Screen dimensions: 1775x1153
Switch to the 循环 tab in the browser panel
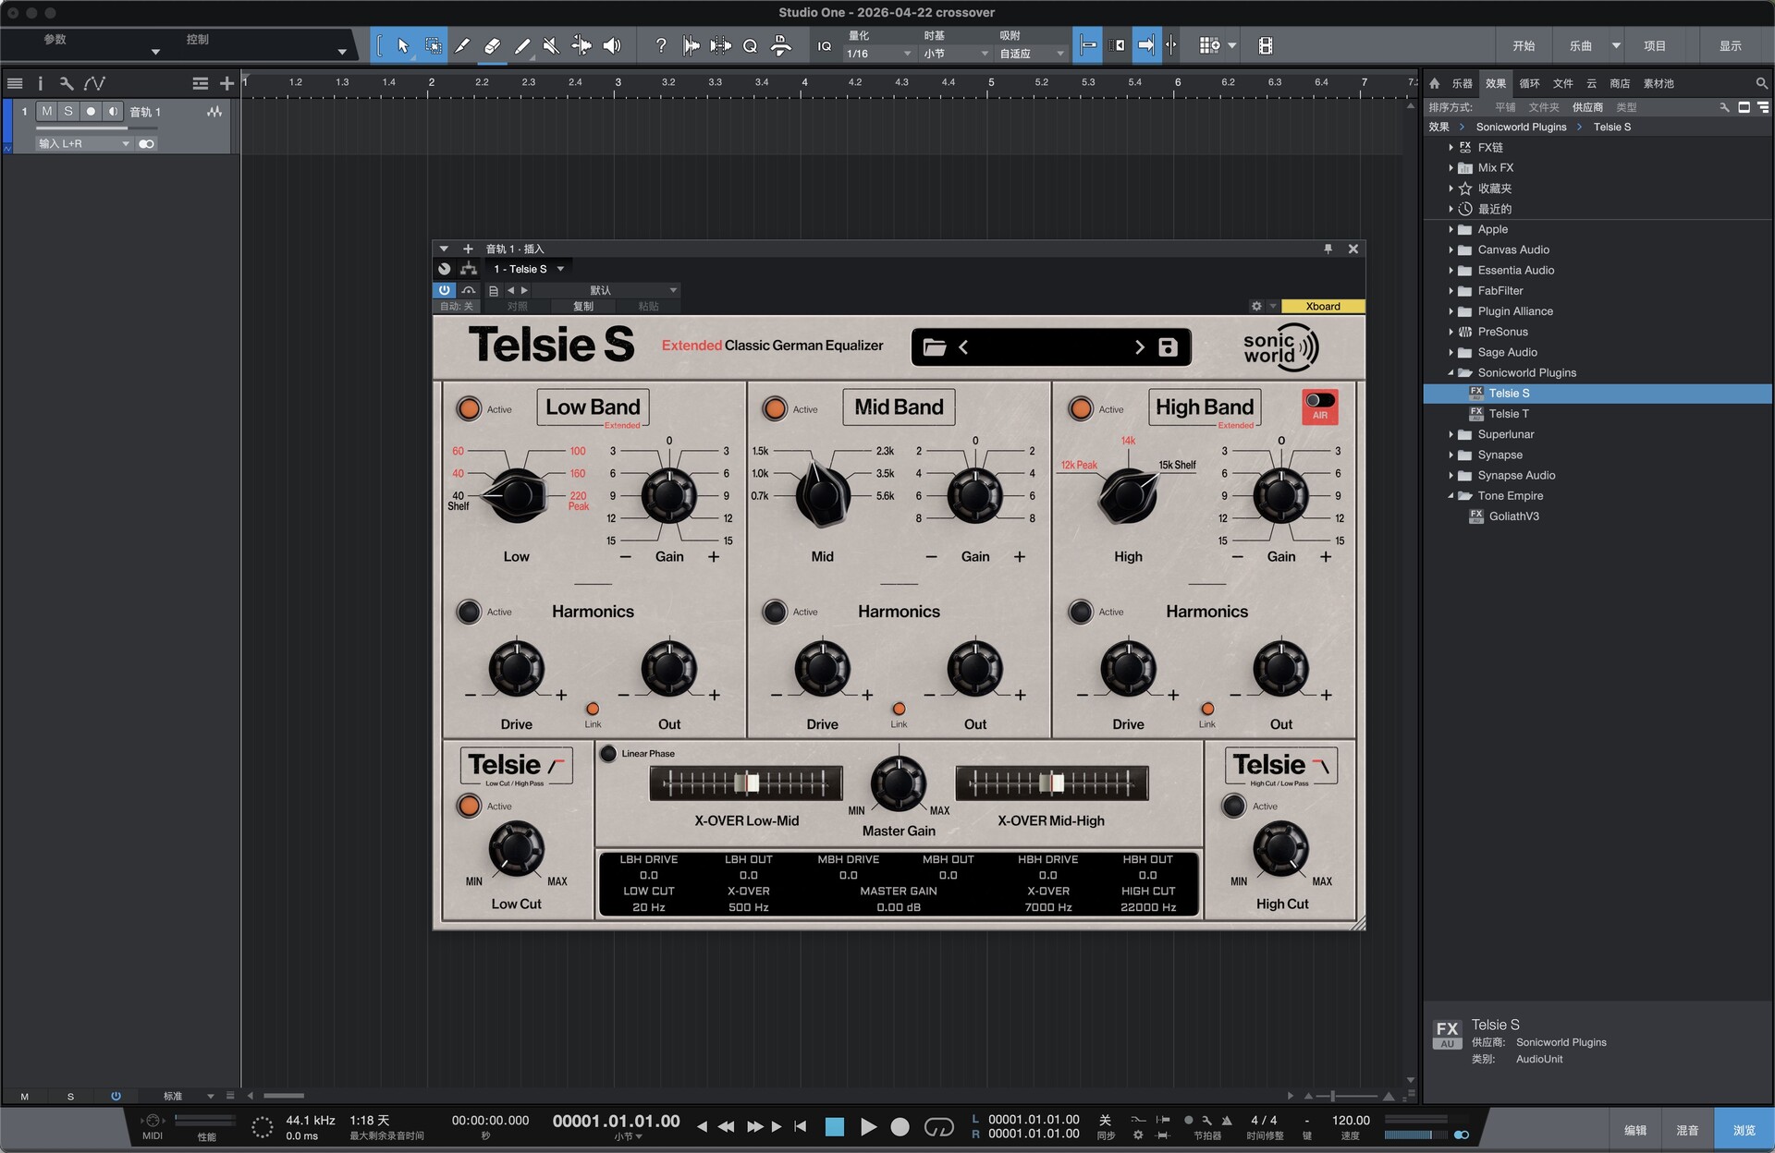(x=1529, y=83)
